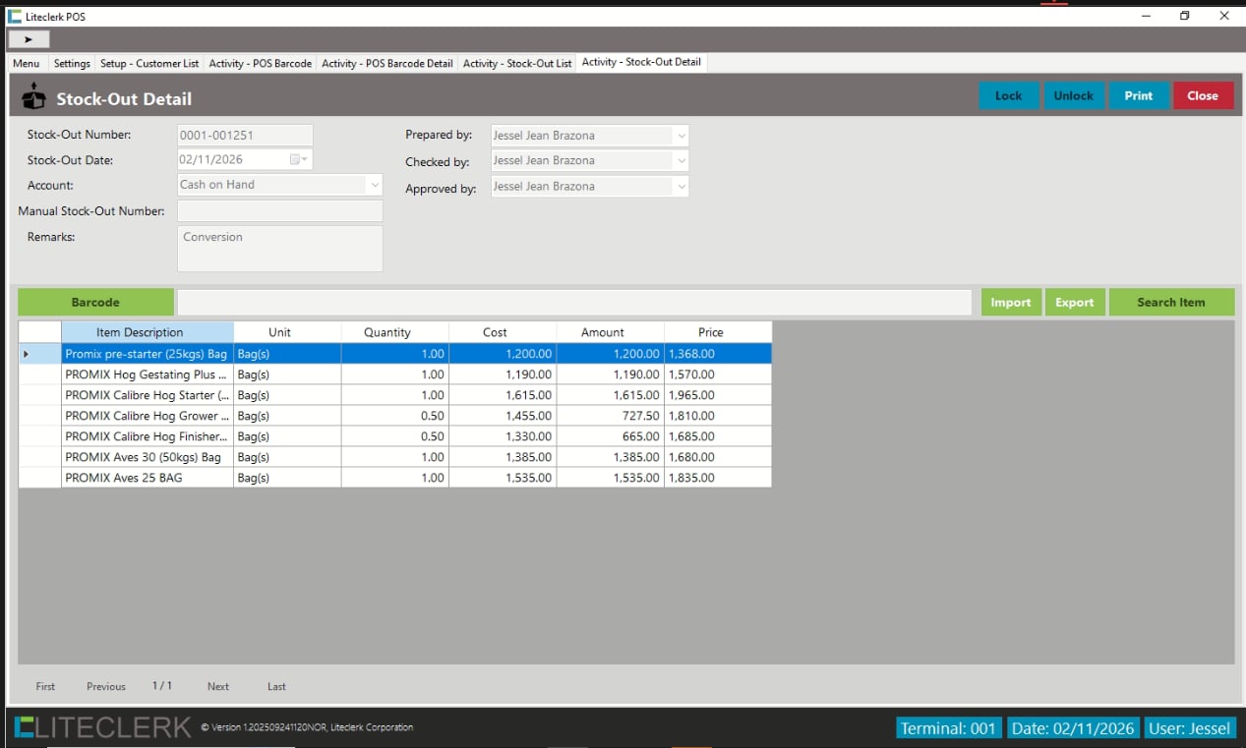Open the Approved by dropdown
The image size is (1246, 748).
coord(681,187)
